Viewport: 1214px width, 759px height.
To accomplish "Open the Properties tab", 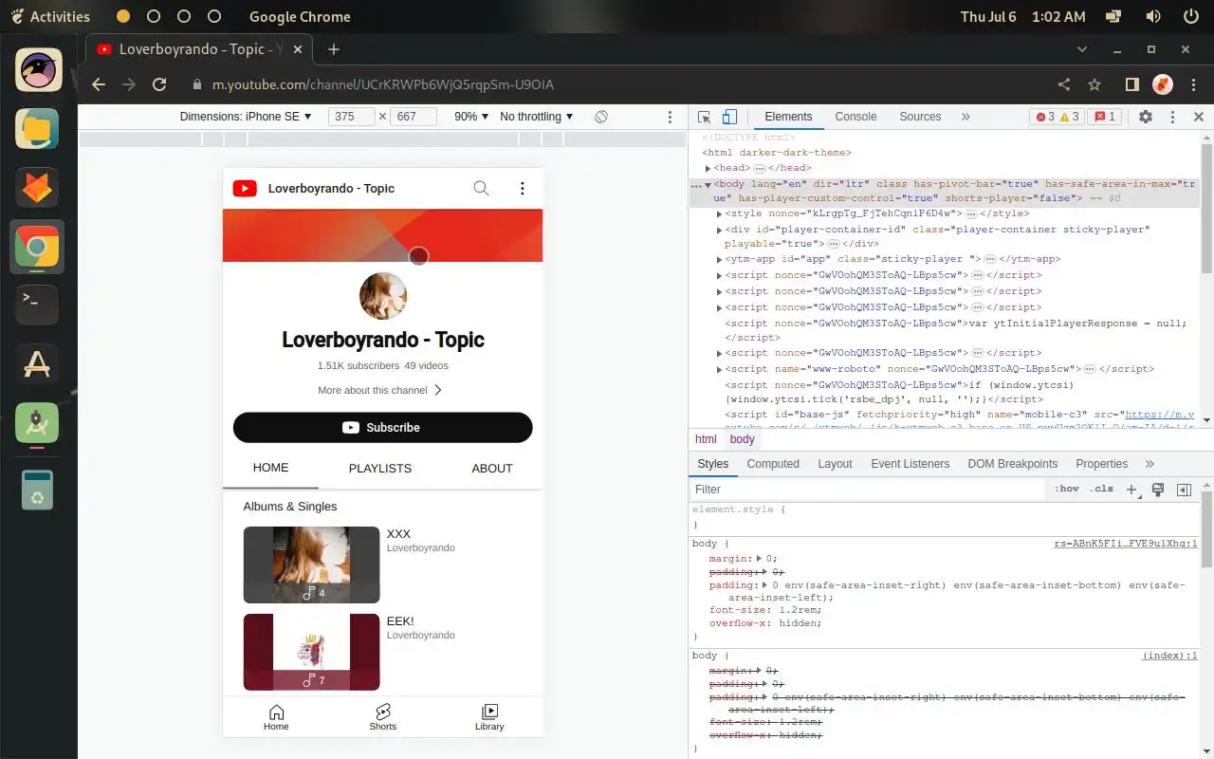I will click(1101, 464).
